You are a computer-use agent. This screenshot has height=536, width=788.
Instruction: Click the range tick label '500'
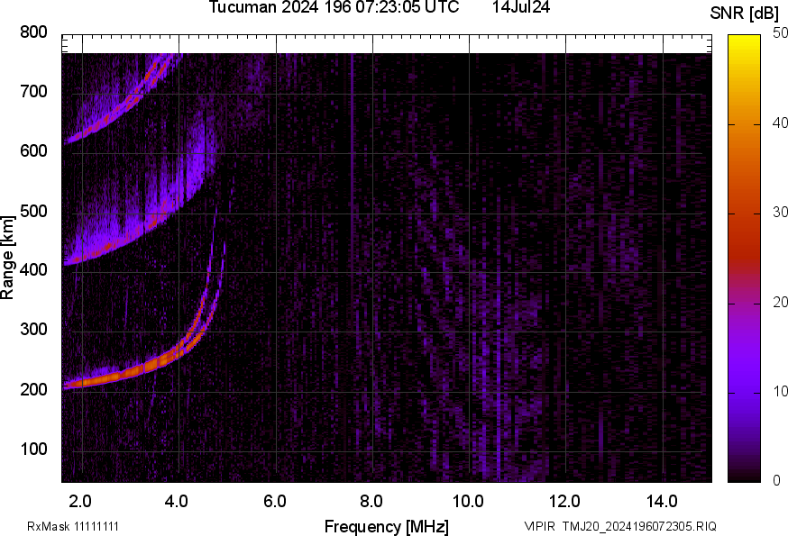[x=33, y=211]
